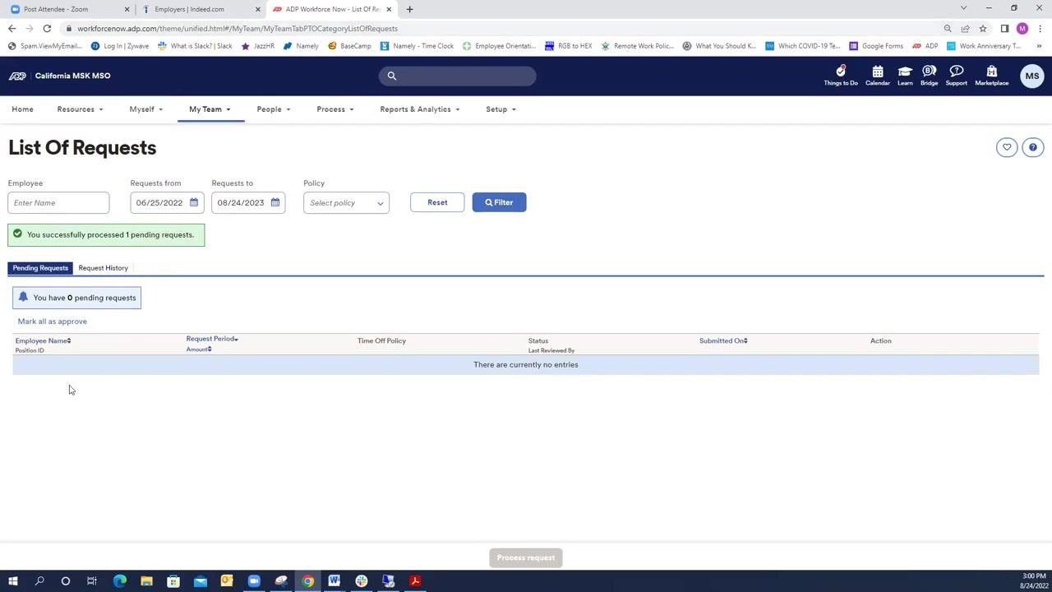The width and height of the screenshot is (1052, 592).
Task: Click the Employee name input field
Action: [58, 203]
